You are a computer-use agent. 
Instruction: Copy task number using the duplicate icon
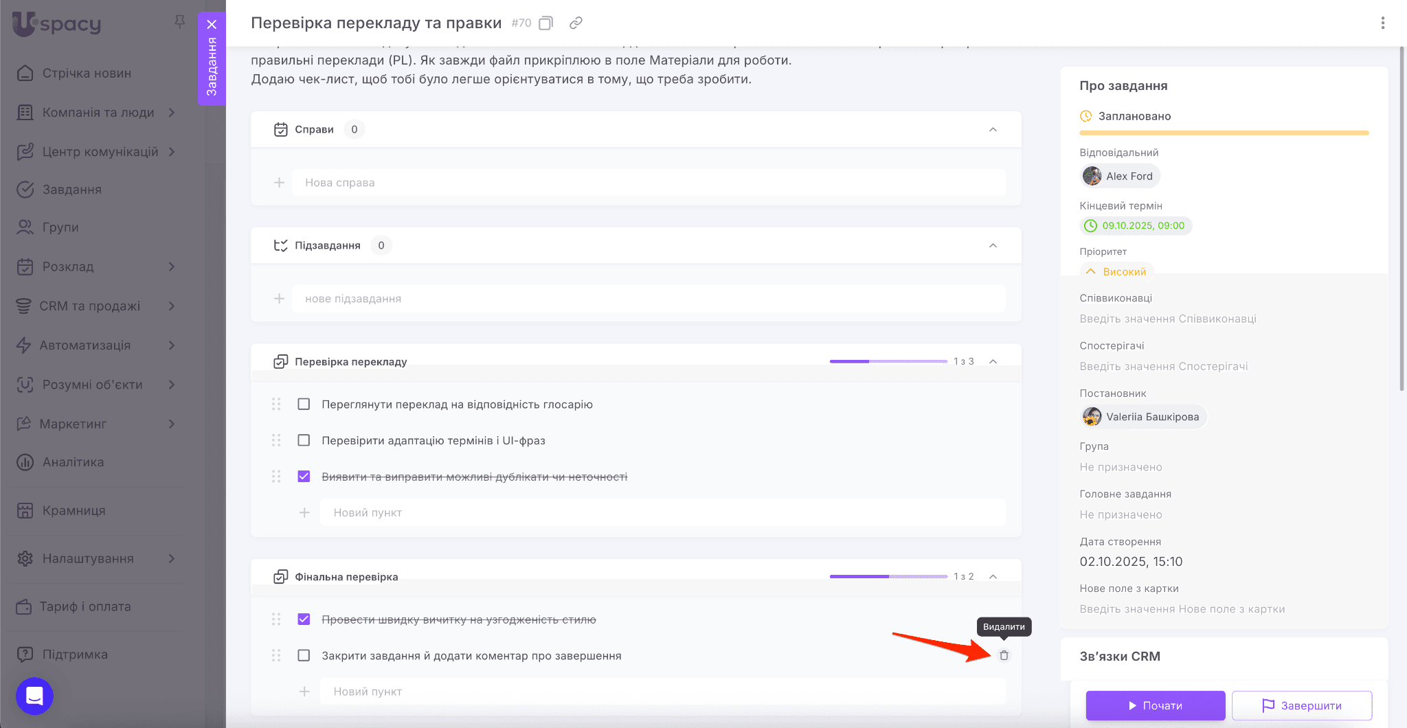click(545, 23)
